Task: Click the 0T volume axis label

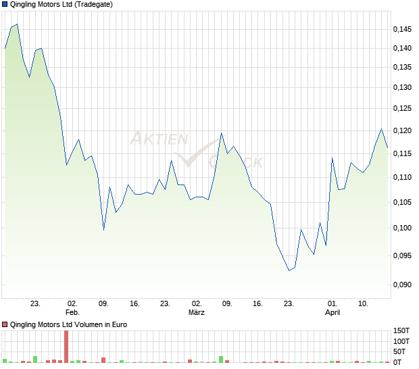Action: pyautogui.click(x=401, y=363)
